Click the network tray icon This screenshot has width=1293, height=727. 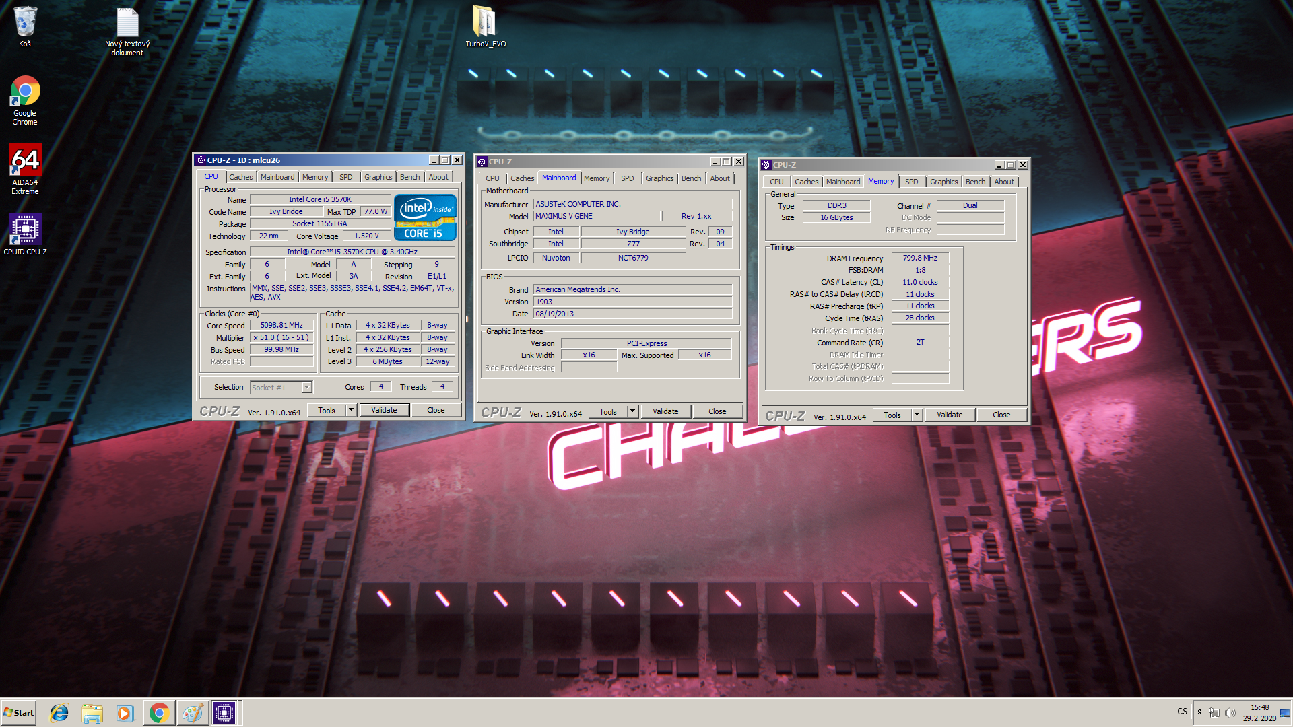point(1214,713)
